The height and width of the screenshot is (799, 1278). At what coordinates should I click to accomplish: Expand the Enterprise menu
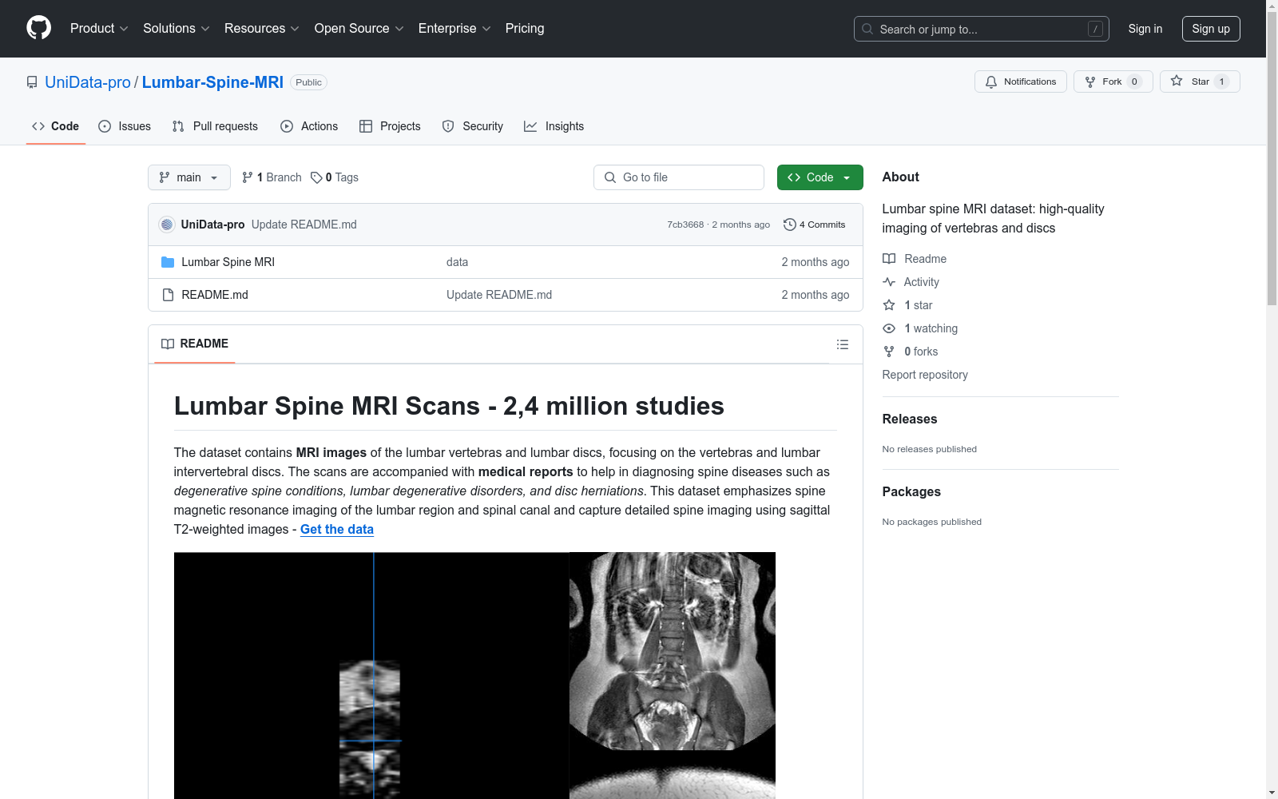point(454,28)
